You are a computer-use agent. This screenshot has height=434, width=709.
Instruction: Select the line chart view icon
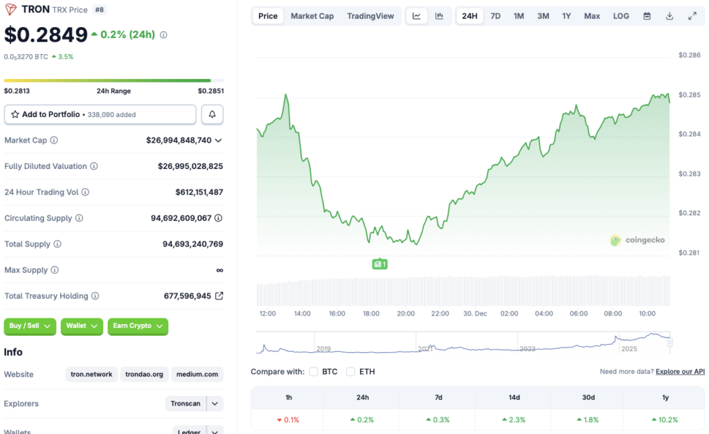tap(417, 15)
